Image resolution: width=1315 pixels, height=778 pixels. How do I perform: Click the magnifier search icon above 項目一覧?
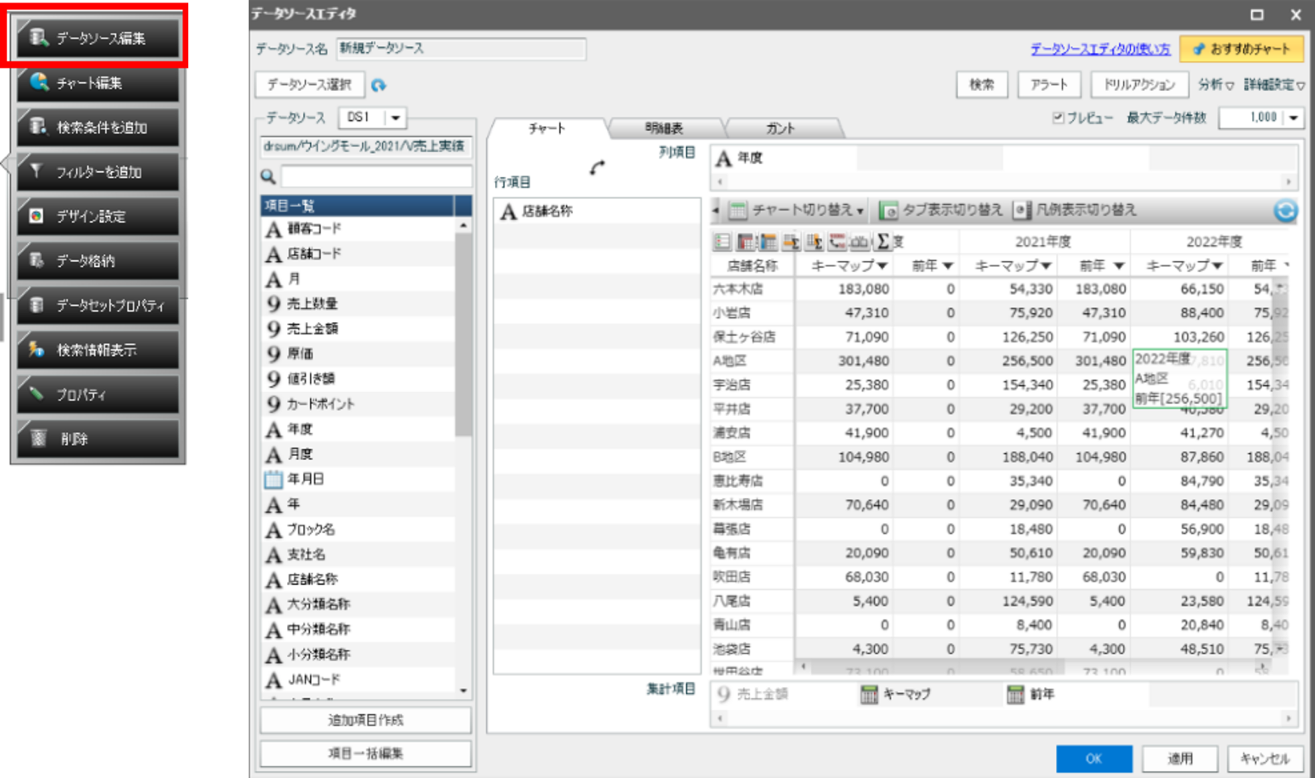tap(268, 177)
